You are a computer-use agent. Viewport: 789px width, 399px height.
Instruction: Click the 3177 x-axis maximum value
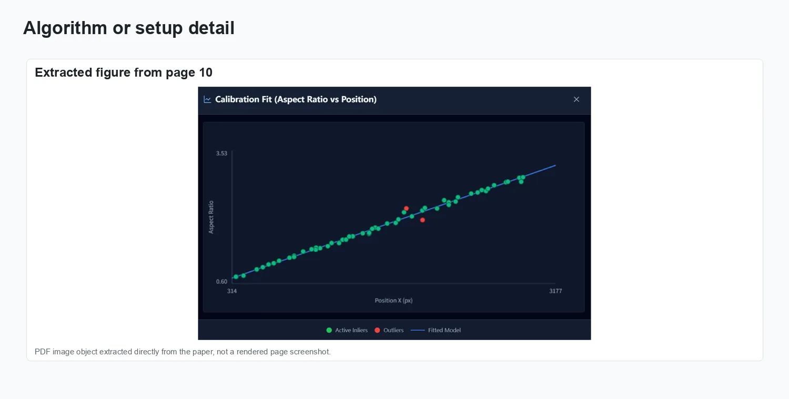tap(555, 291)
